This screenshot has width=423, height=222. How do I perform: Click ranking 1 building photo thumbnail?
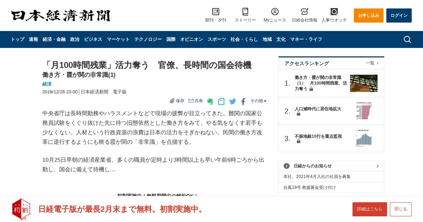click(x=364, y=83)
